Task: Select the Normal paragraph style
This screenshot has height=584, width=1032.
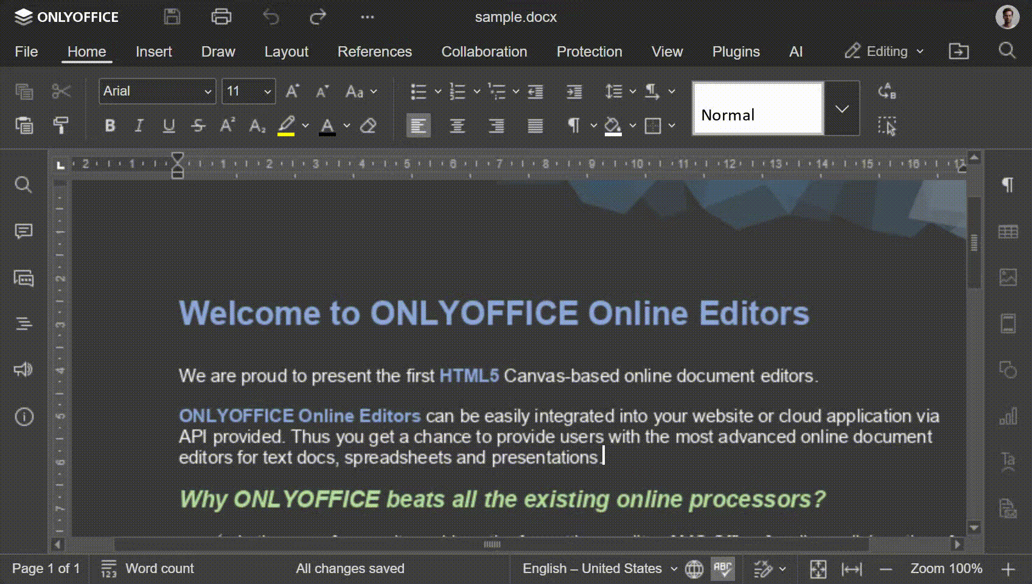Action: point(758,109)
